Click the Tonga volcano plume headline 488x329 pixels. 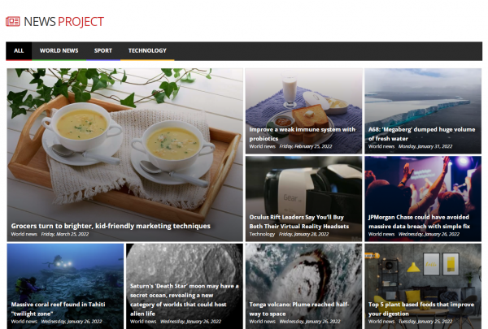299,310
